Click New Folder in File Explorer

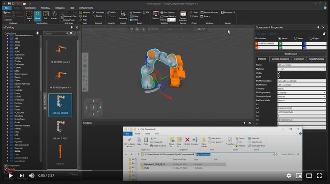pos(204,142)
